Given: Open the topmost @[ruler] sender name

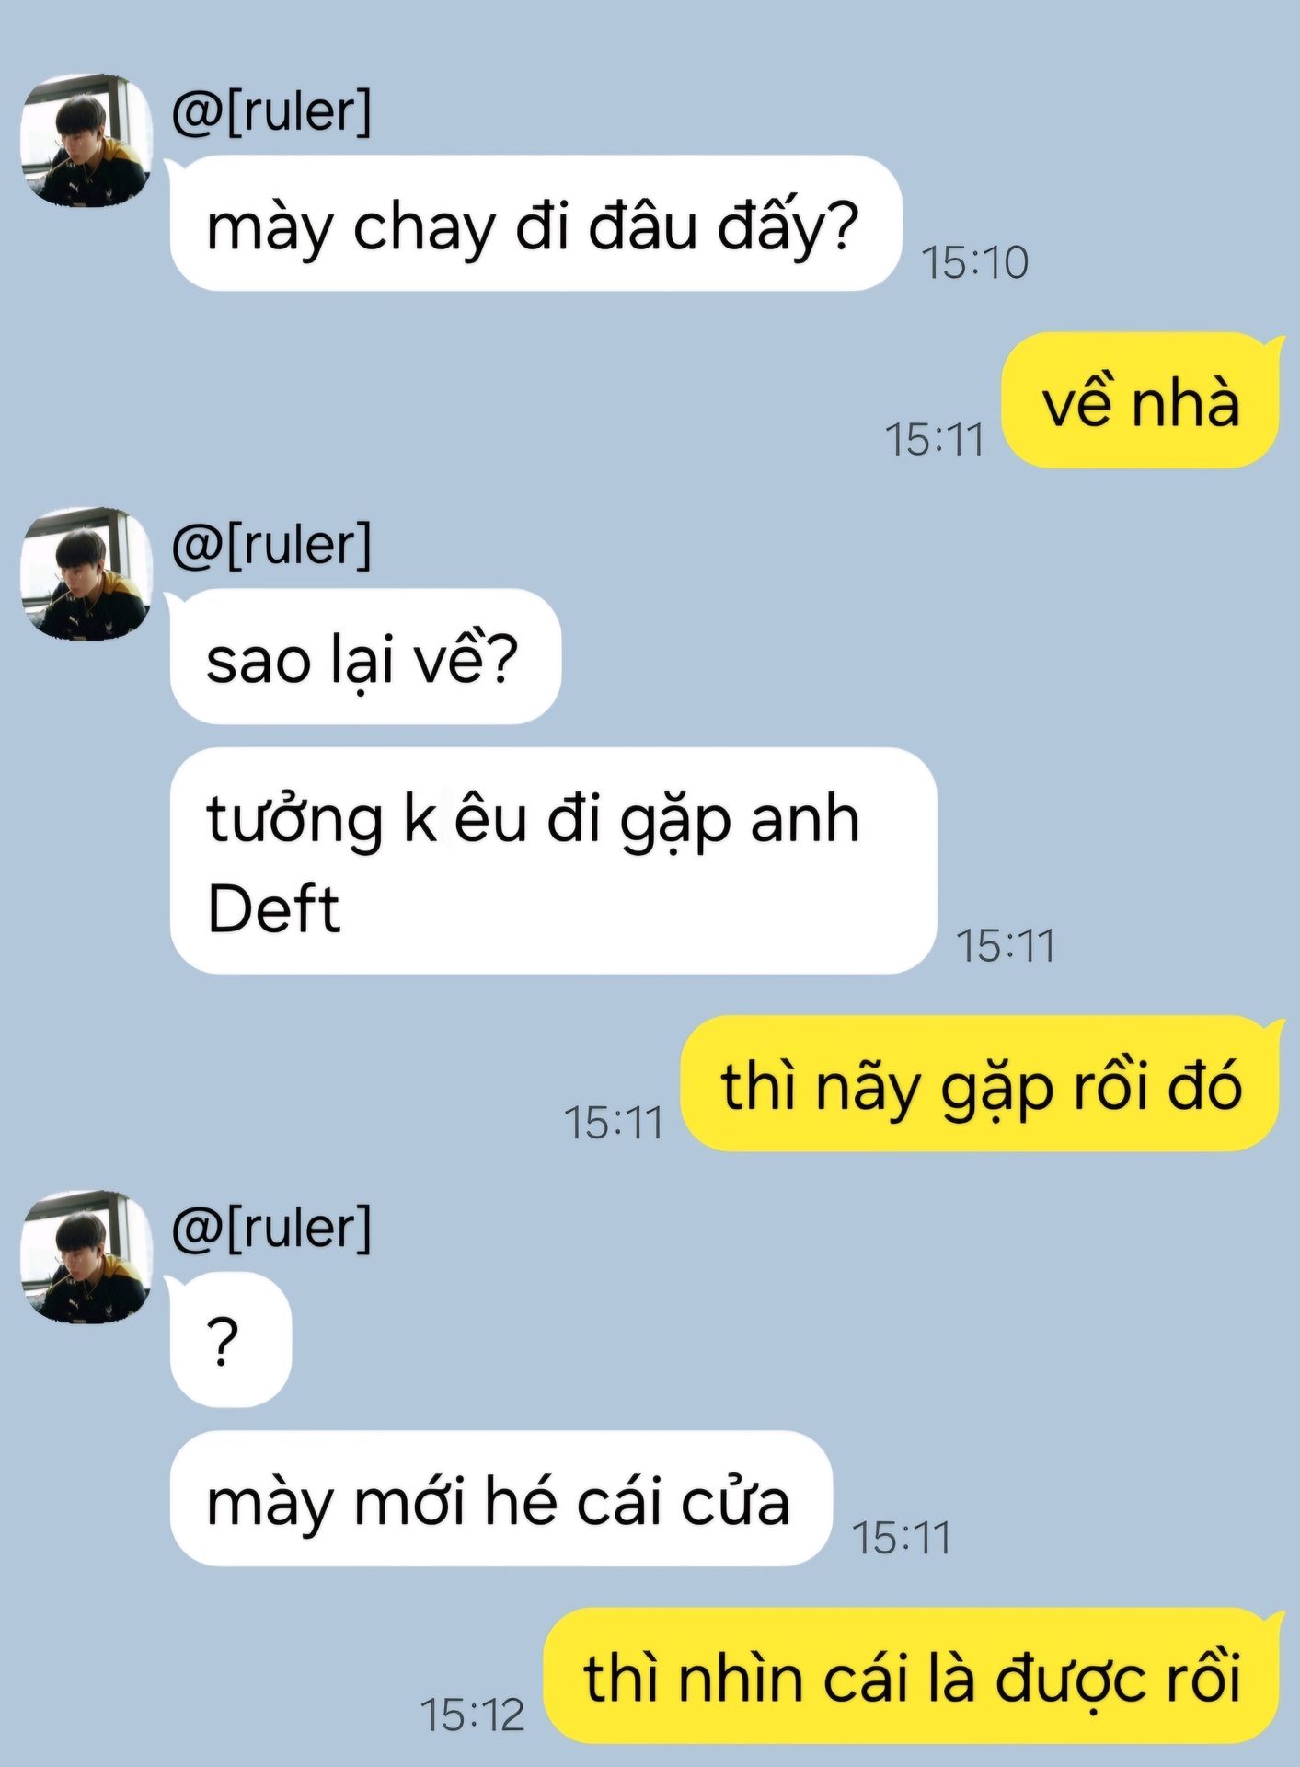Looking at the screenshot, I should click(271, 111).
